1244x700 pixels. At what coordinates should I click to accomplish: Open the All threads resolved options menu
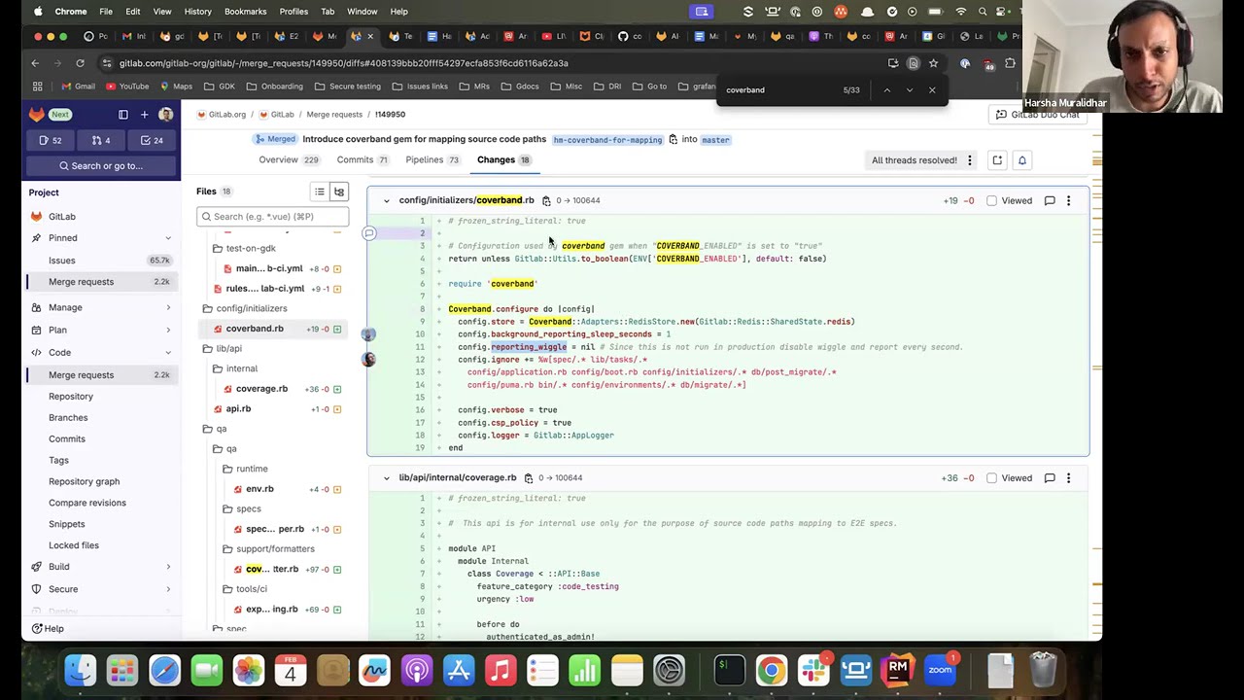[x=969, y=160]
